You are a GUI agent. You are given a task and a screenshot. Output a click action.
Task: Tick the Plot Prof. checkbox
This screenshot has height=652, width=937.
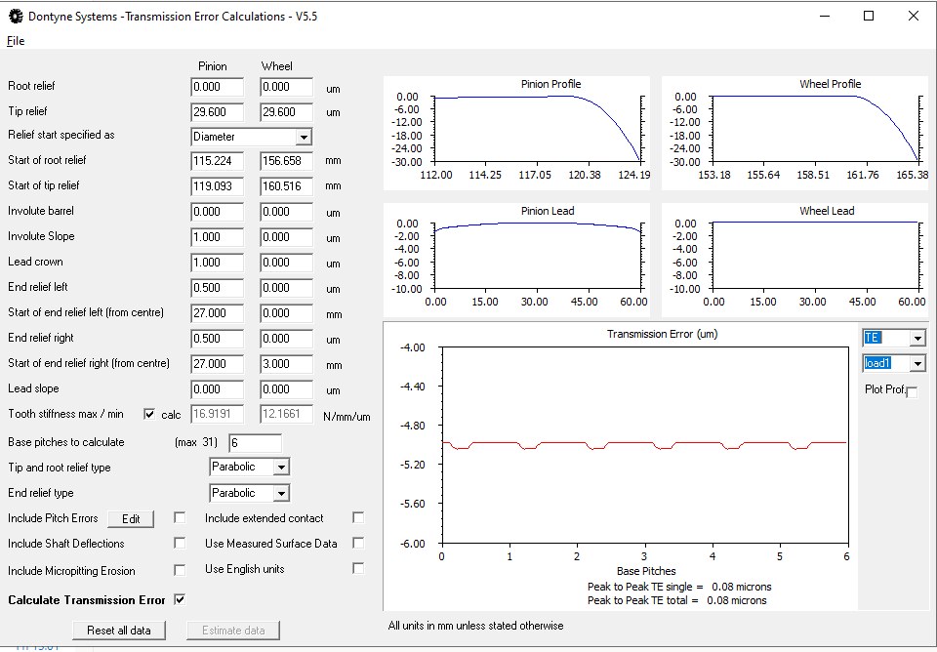(x=912, y=392)
